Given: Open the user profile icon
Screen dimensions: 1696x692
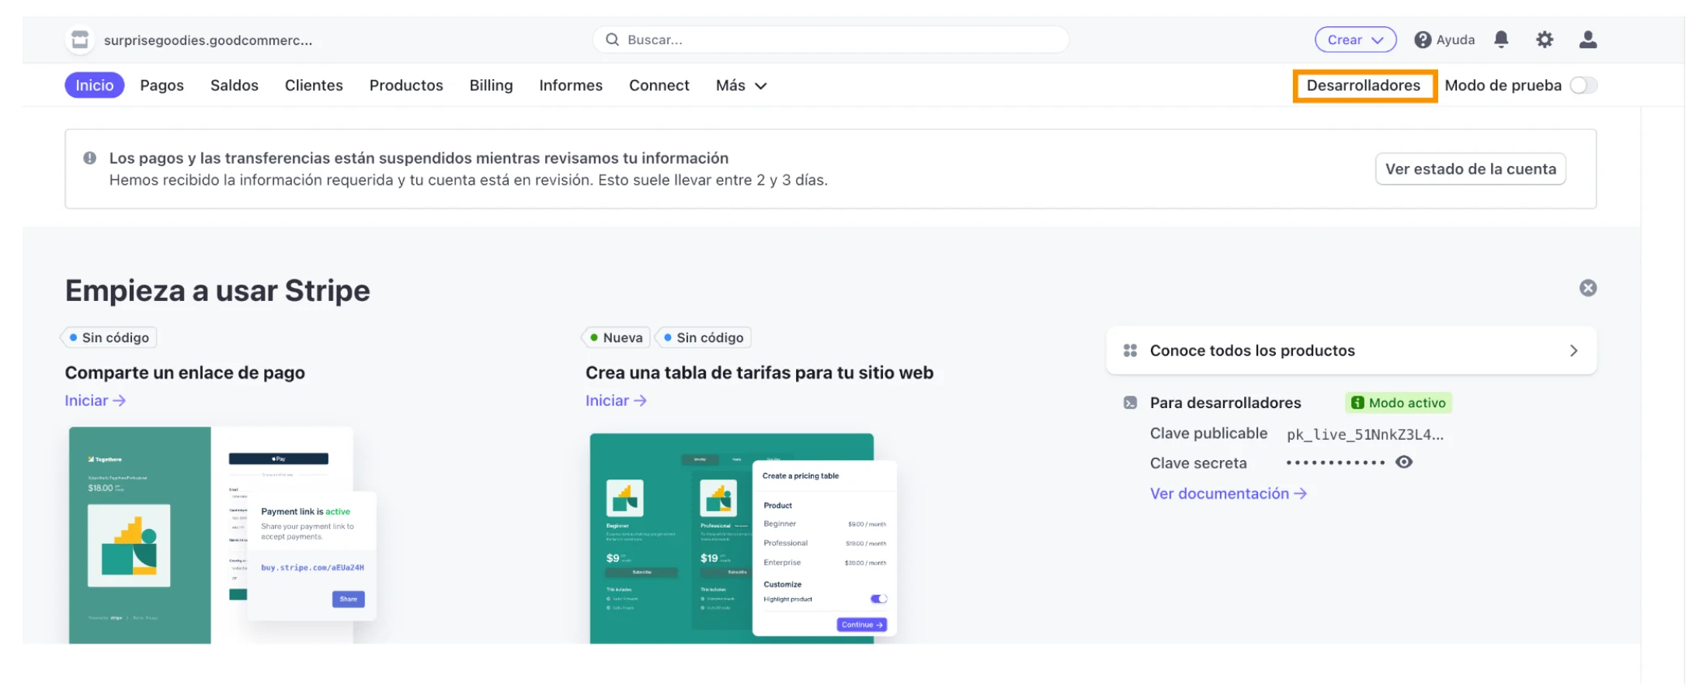Looking at the screenshot, I should [1588, 40].
